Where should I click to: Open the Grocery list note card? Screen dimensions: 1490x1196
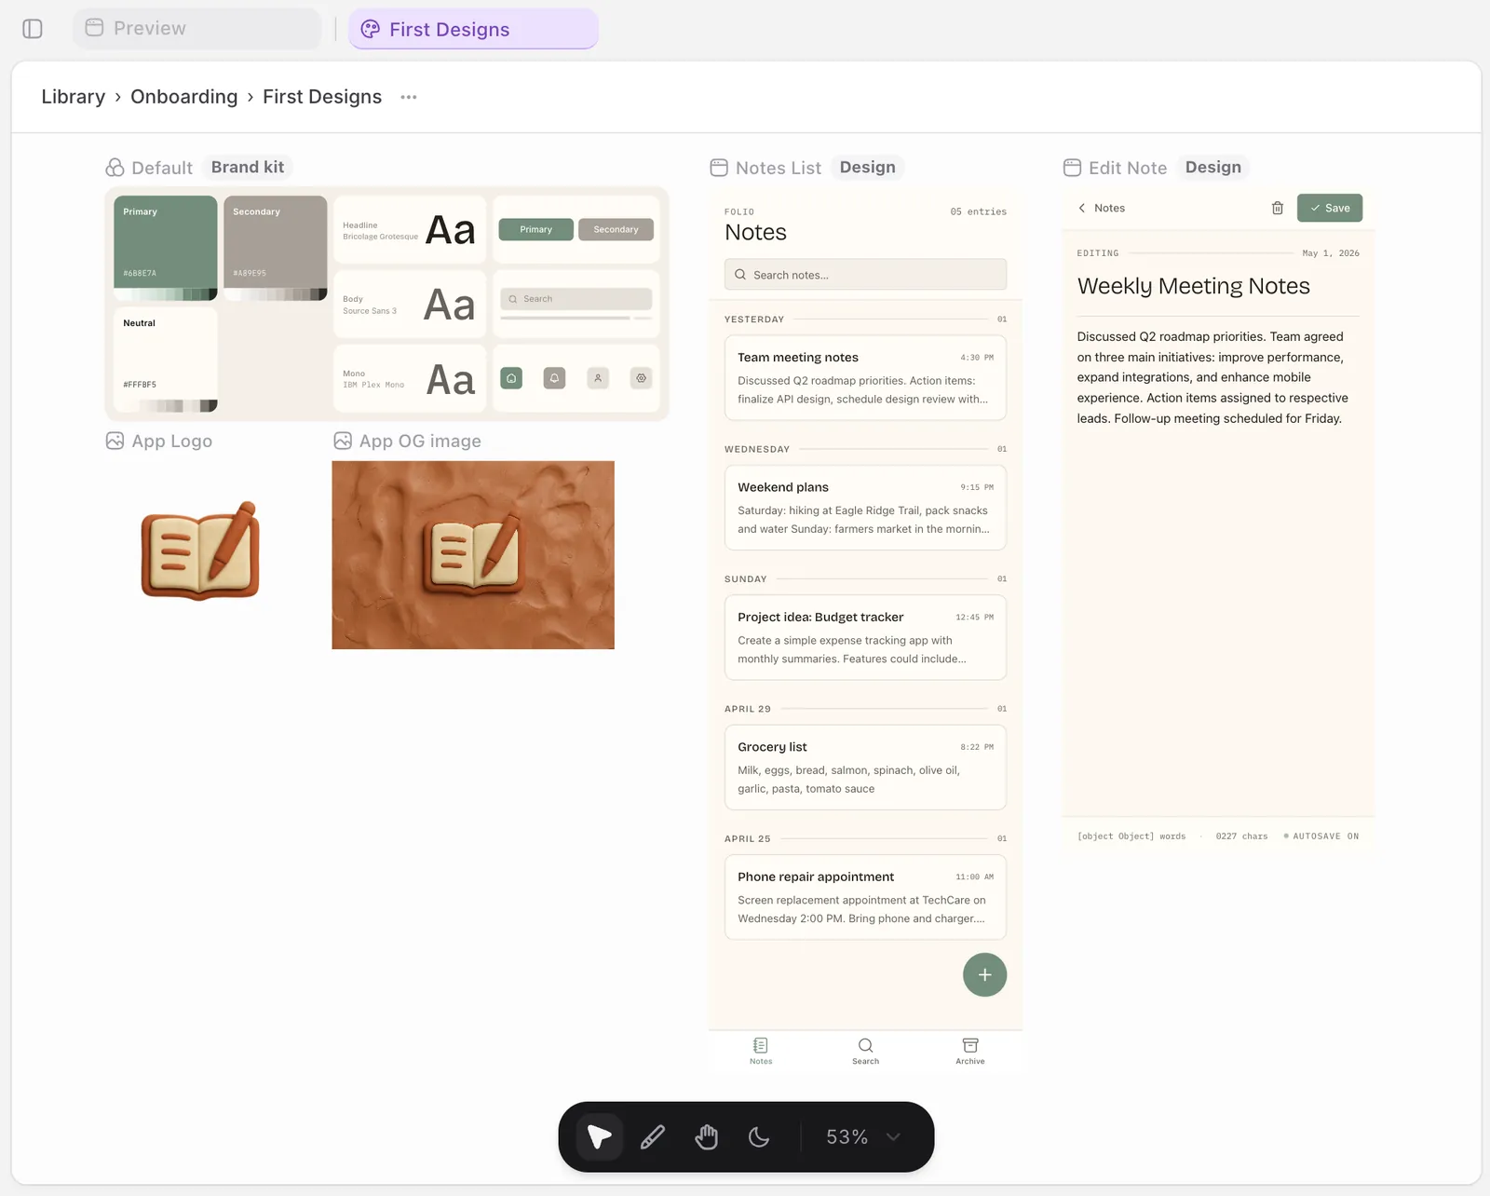(866, 768)
